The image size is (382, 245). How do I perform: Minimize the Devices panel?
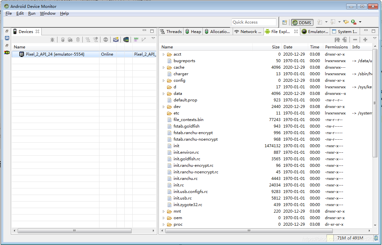point(144,31)
